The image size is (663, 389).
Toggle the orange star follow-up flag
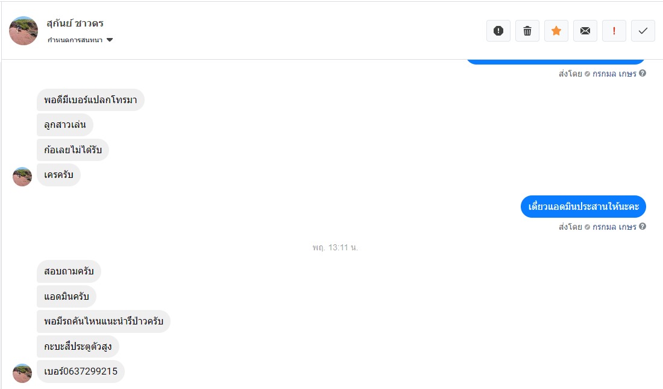tap(556, 31)
